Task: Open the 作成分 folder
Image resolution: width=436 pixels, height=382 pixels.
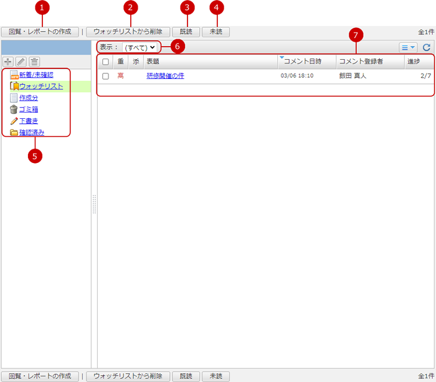Action: (28, 98)
